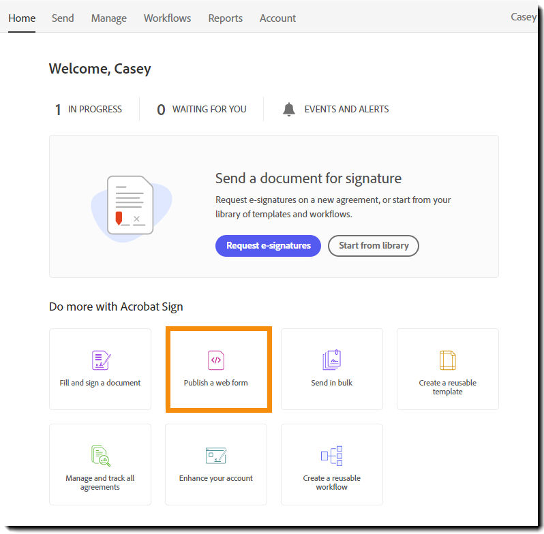Click the Send in bulk icon
The image size is (544, 534).
coord(332,360)
